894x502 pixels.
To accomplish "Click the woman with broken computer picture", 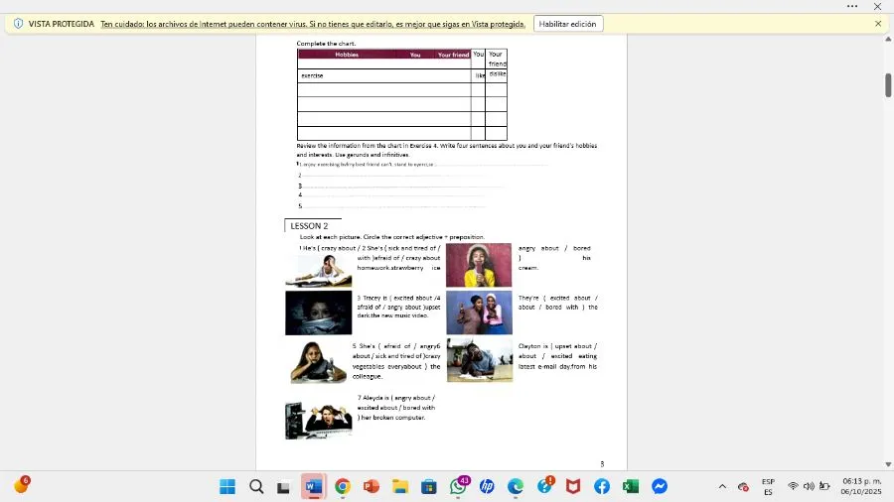I will [x=319, y=420].
